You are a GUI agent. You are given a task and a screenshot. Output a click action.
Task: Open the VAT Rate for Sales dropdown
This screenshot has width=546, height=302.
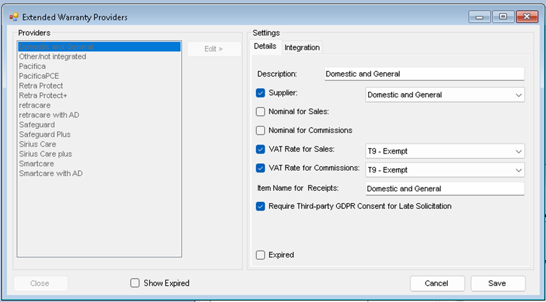(445, 152)
